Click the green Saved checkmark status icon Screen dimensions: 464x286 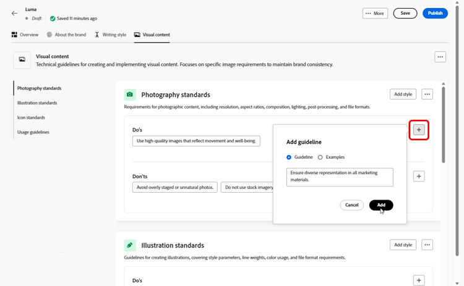53,19
